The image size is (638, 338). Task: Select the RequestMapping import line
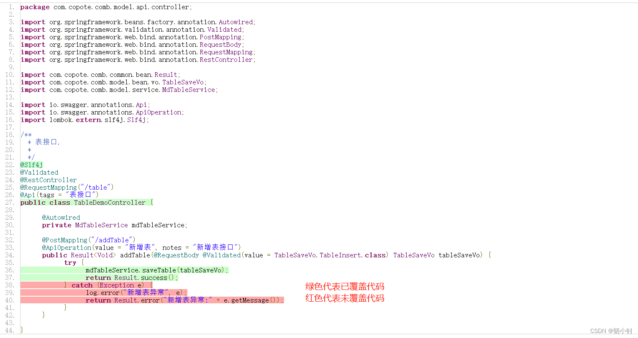[x=138, y=52]
